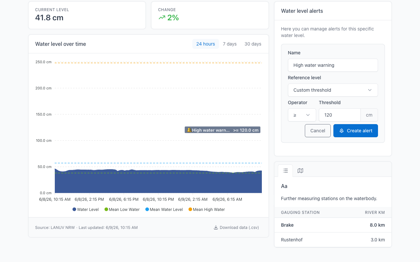The image size is (420, 262).
Task: Select the 30 days range tab
Action: 253,44
